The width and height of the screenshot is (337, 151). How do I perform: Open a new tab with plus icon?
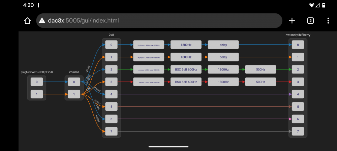[292, 20]
